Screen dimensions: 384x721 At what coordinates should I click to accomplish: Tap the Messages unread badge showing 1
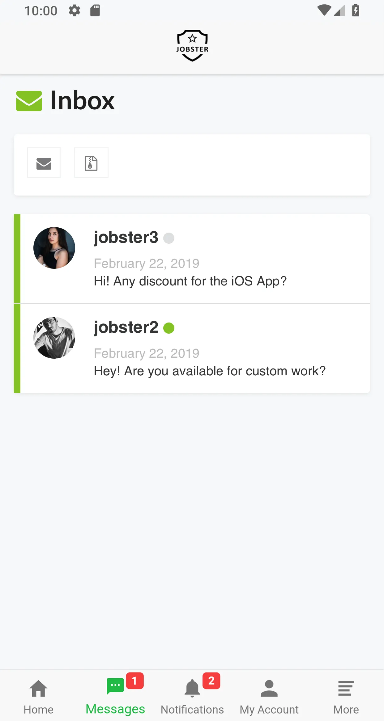tap(135, 681)
